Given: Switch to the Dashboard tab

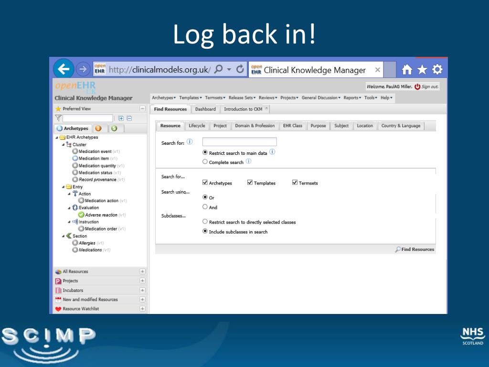Looking at the screenshot, I should tap(205, 109).
